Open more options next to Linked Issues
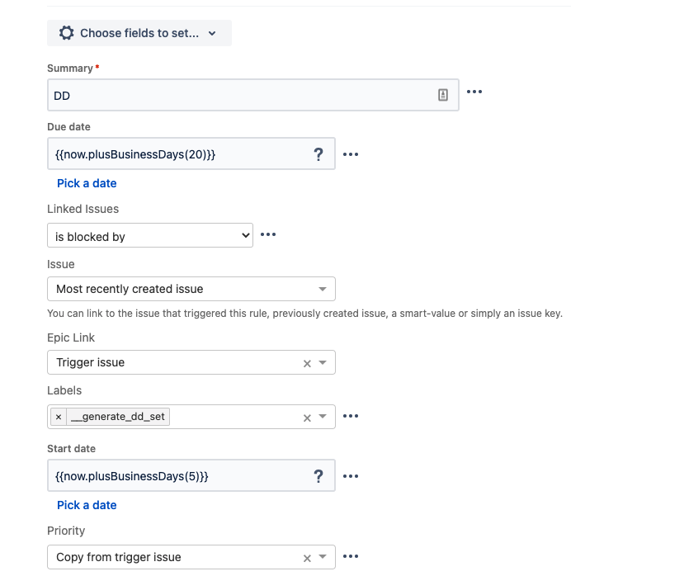This screenshot has height=576, width=684. click(268, 234)
